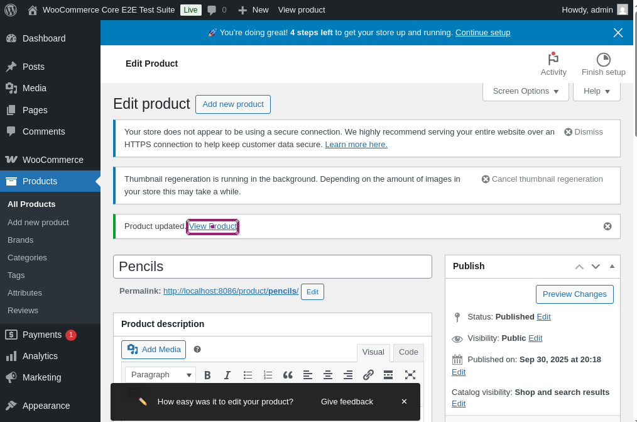Move the Publish panel down
Screen dimensions: 637x422
(596, 266)
